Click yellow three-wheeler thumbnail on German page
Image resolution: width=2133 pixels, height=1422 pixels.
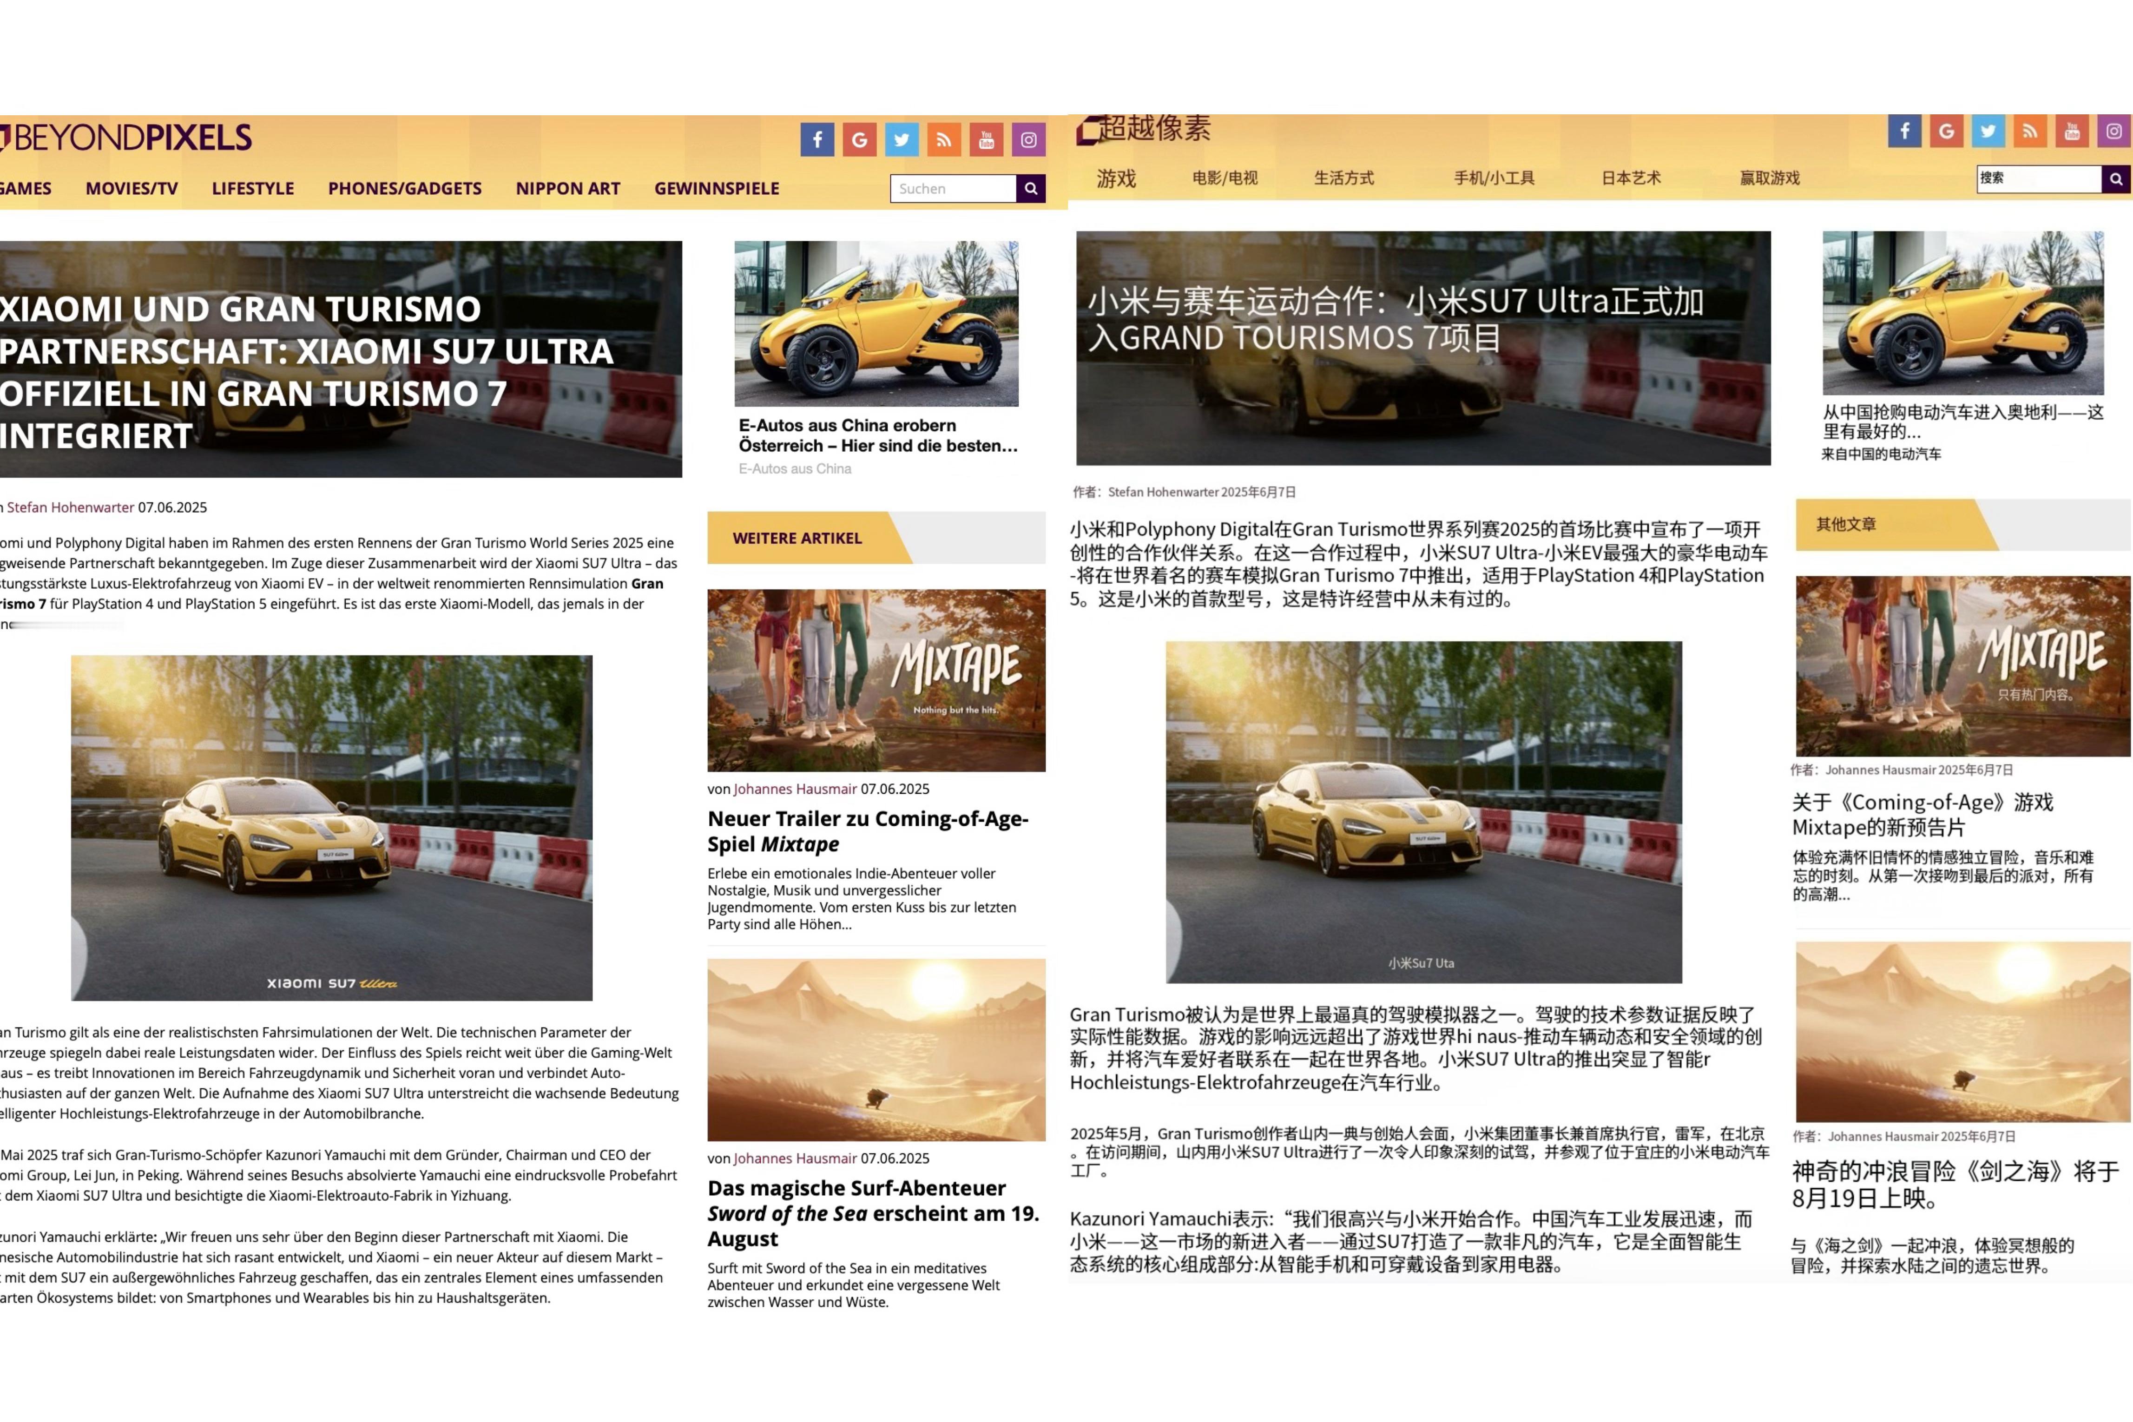click(876, 323)
